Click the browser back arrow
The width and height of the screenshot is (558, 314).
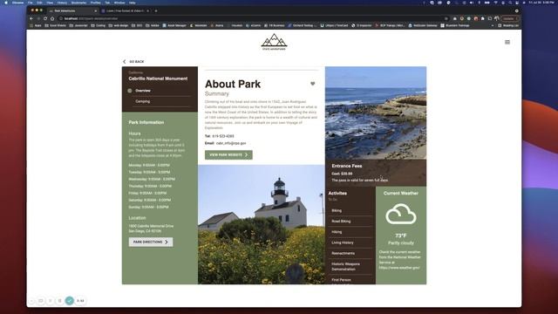pos(31,18)
